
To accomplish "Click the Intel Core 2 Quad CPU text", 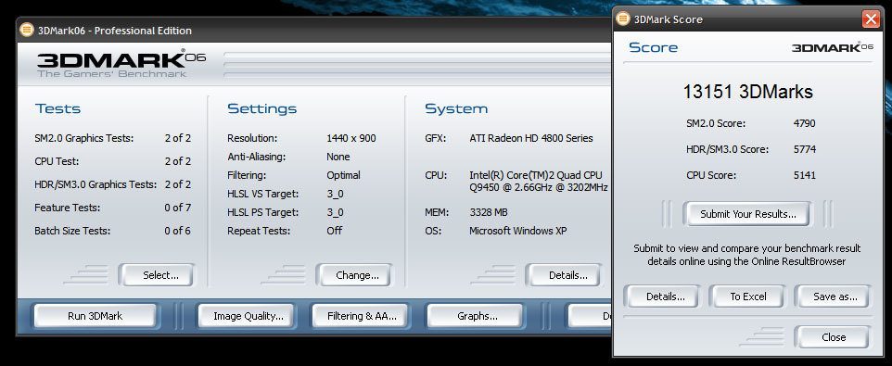I will coord(538,182).
